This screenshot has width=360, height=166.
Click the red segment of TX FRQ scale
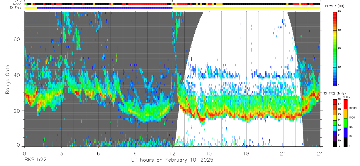(335, 102)
